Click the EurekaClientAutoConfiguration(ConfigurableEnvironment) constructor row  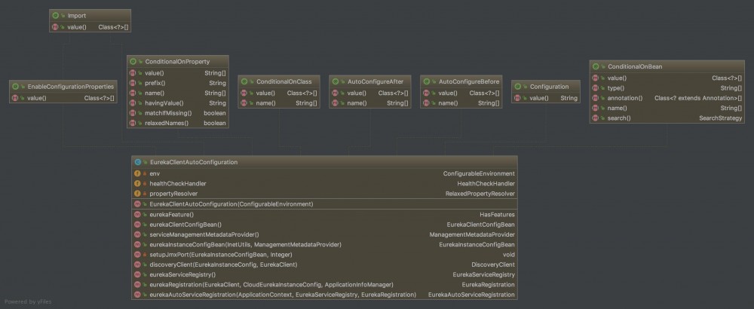click(324, 204)
